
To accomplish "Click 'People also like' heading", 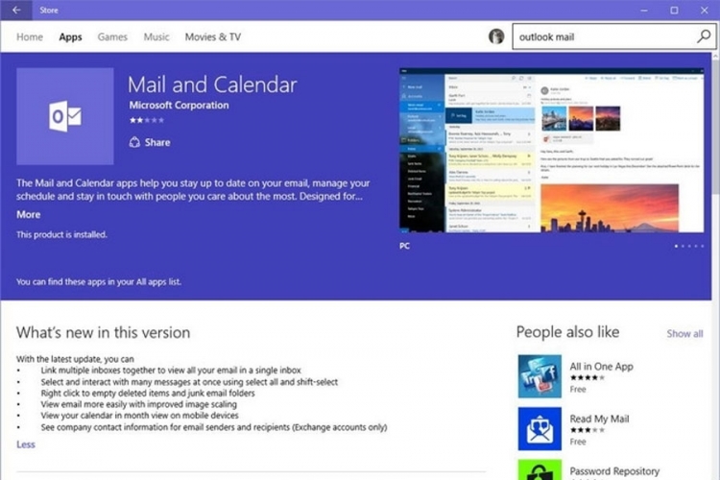I will coord(567,331).
